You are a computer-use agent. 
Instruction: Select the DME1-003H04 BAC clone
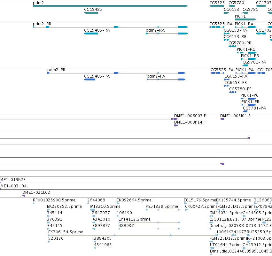(x=136, y=190)
